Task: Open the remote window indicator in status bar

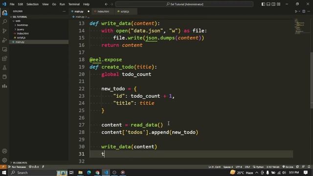Action: tap(3, 167)
